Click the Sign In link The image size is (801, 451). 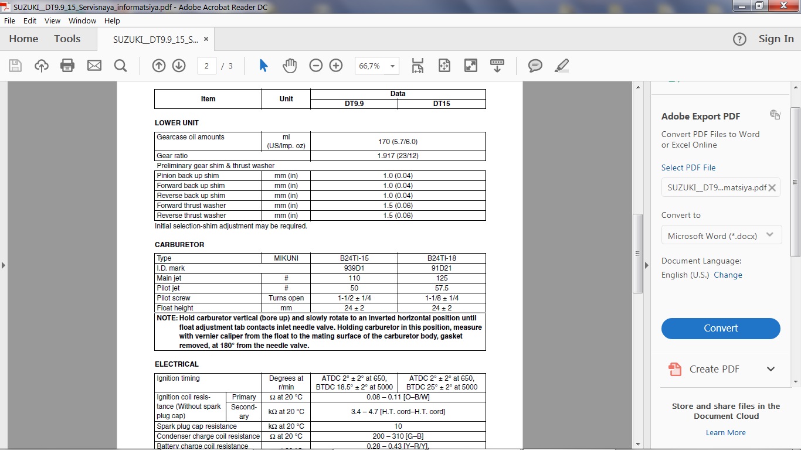tap(776, 39)
